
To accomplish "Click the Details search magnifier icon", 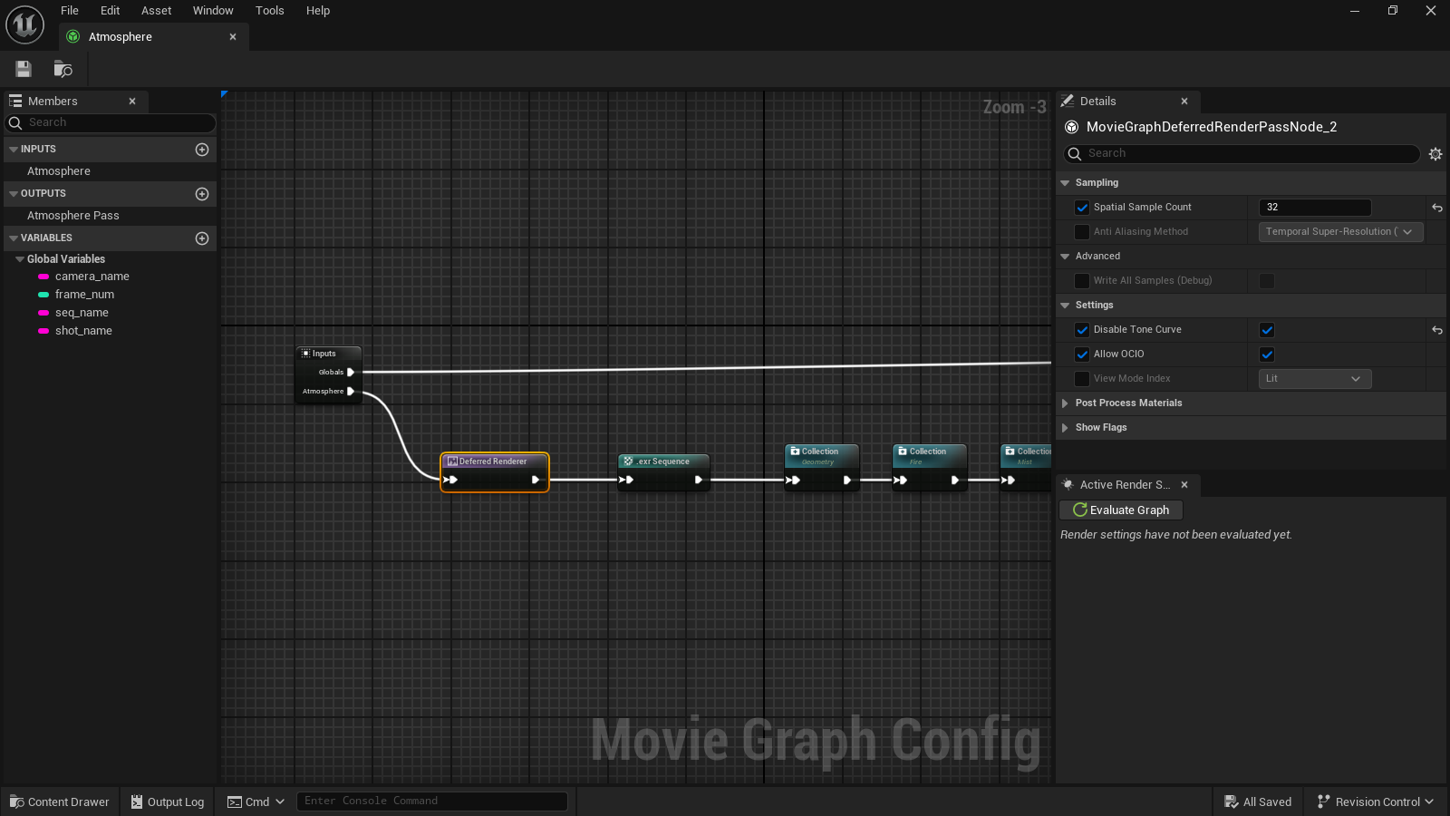I will tap(1075, 154).
